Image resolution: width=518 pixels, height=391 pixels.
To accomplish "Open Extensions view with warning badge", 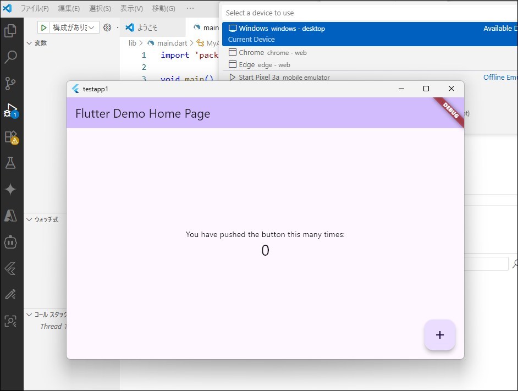I will coord(10,137).
